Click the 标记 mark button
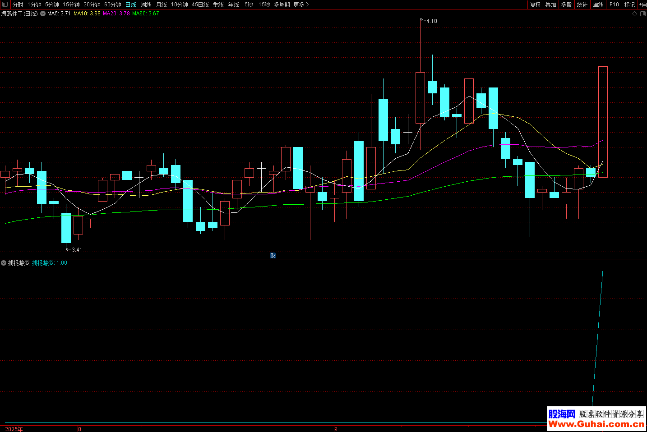 [629, 5]
